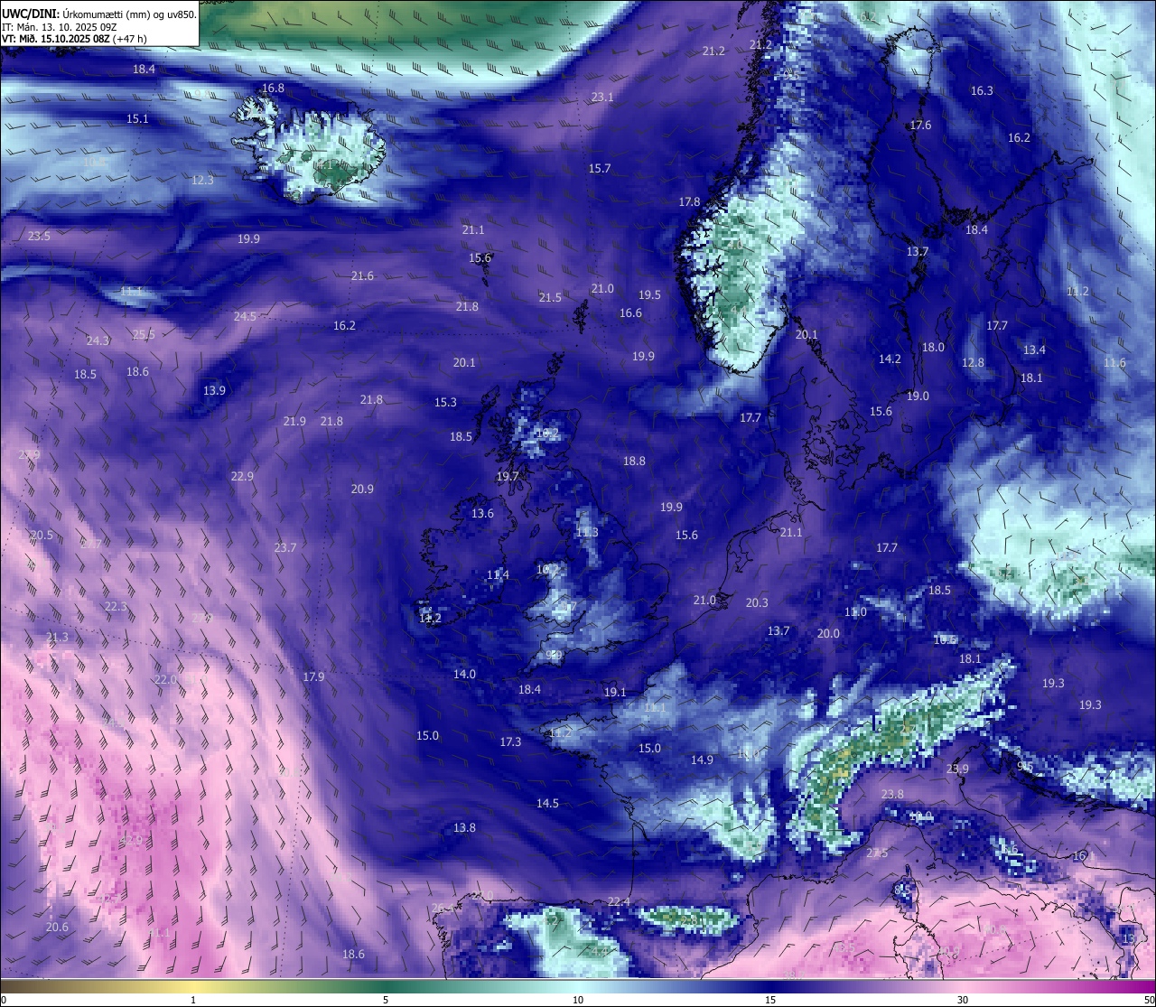Click the 18.8 value in the North Sea

click(634, 462)
